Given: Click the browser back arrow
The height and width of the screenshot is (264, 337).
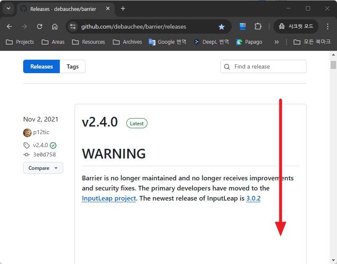Looking at the screenshot, I should [x=9, y=26].
